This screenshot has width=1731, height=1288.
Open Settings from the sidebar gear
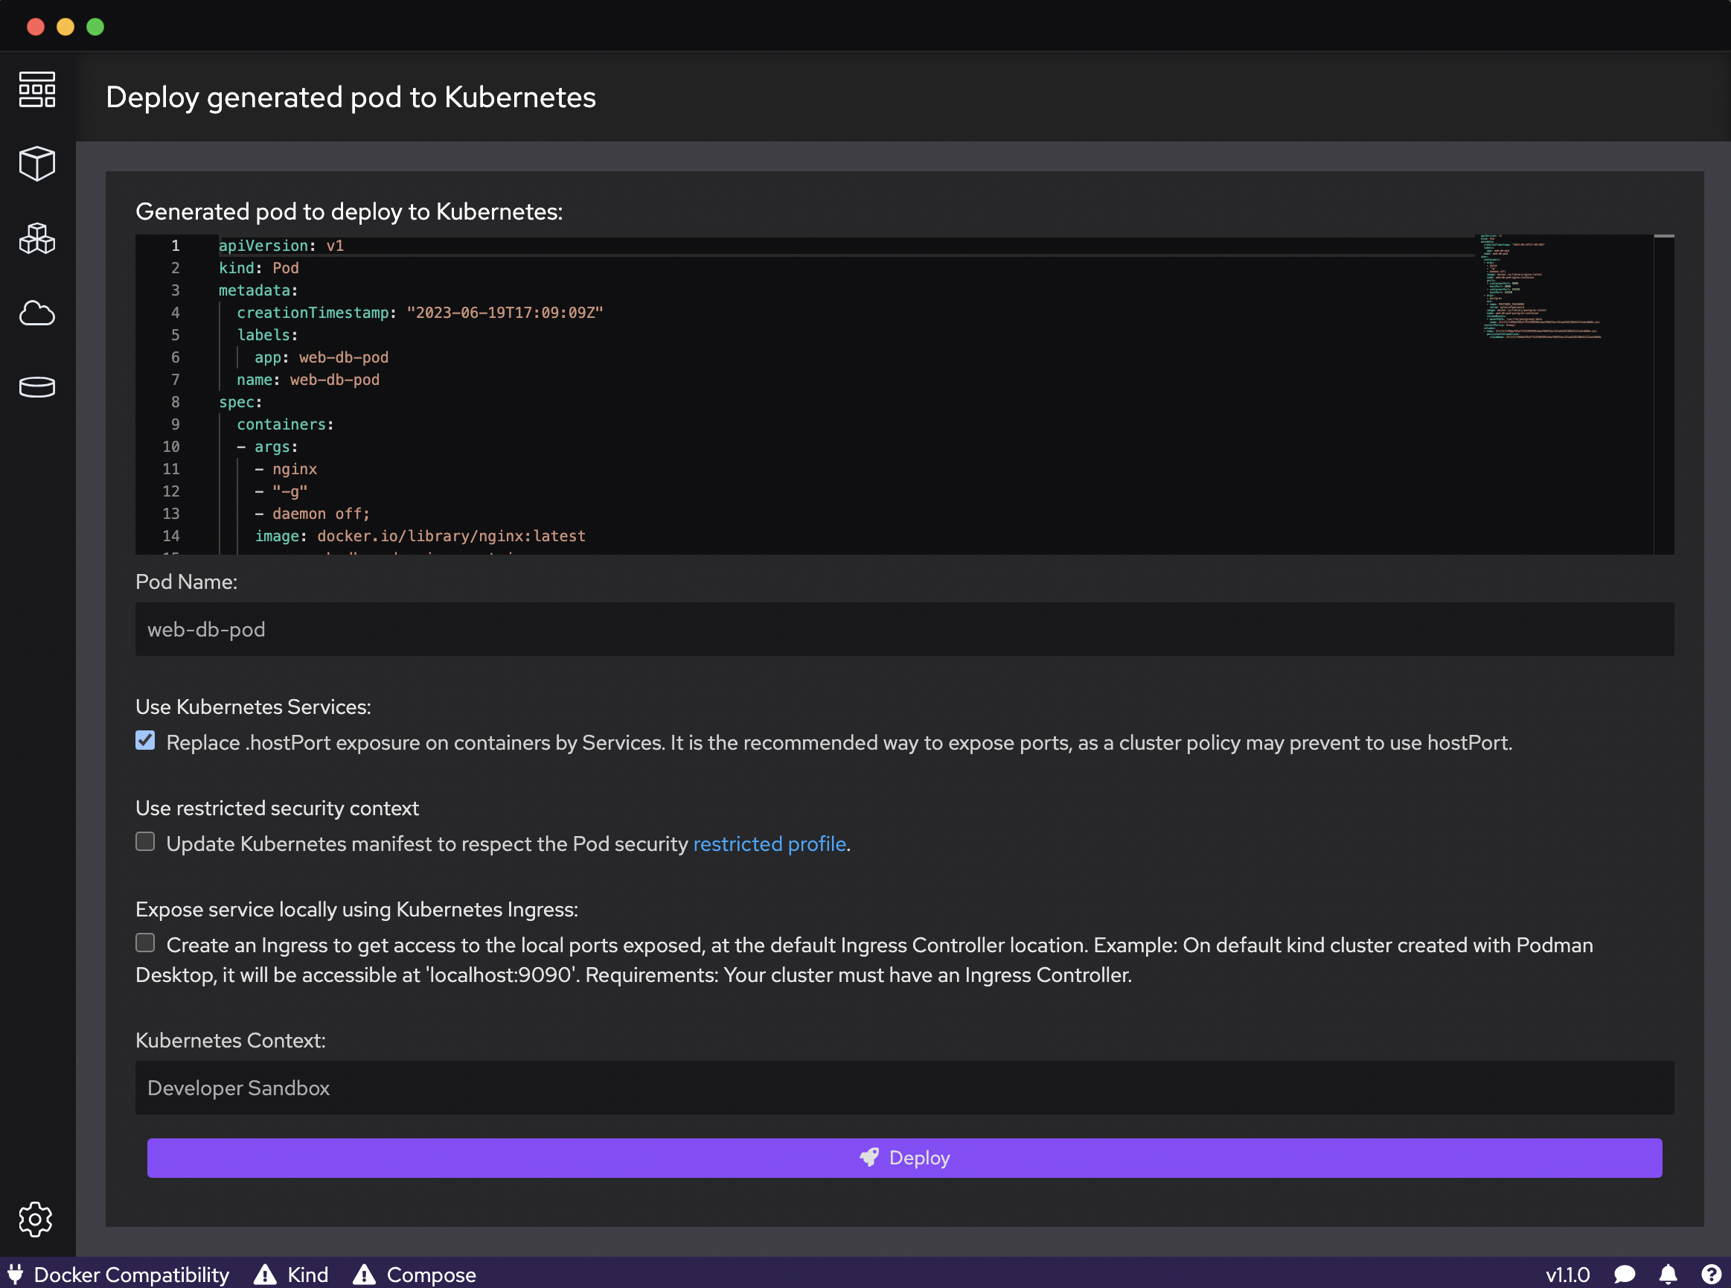pyautogui.click(x=36, y=1220)
